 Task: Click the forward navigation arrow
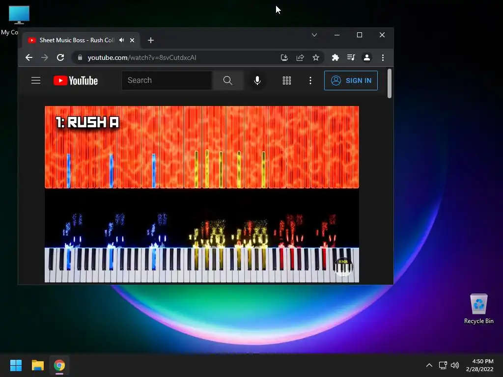45,58
